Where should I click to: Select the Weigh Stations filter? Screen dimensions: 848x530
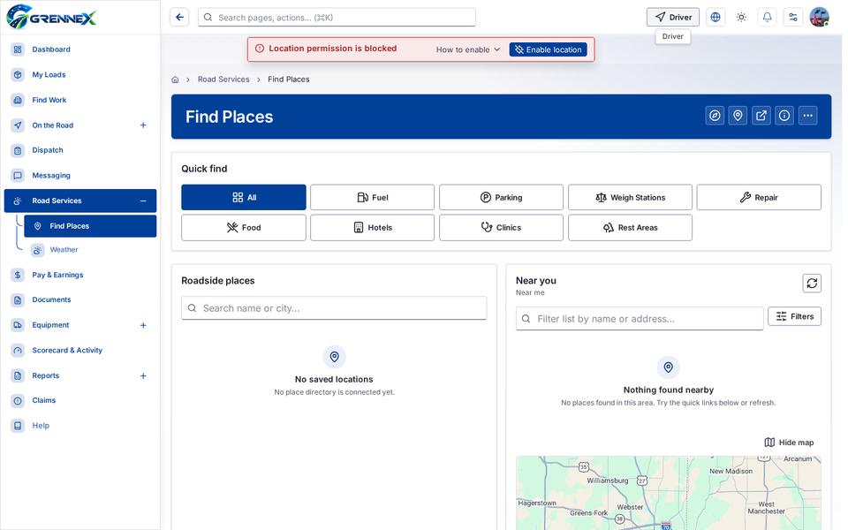click(x=630, y=197)
